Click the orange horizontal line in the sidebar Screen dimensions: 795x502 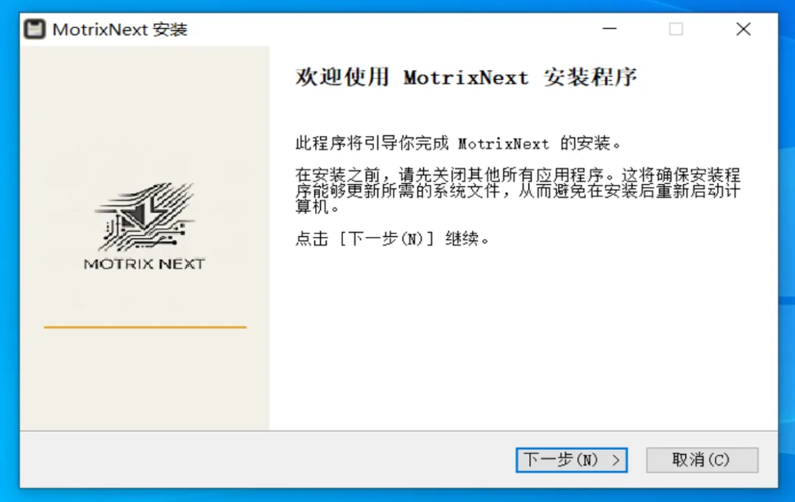[145, 327]
